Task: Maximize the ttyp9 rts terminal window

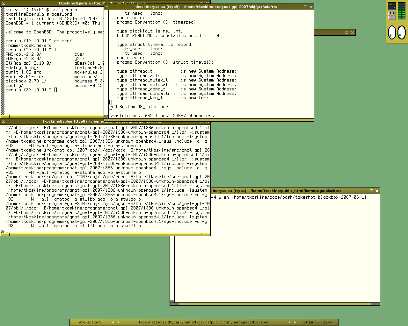Action: coord(305,7)
